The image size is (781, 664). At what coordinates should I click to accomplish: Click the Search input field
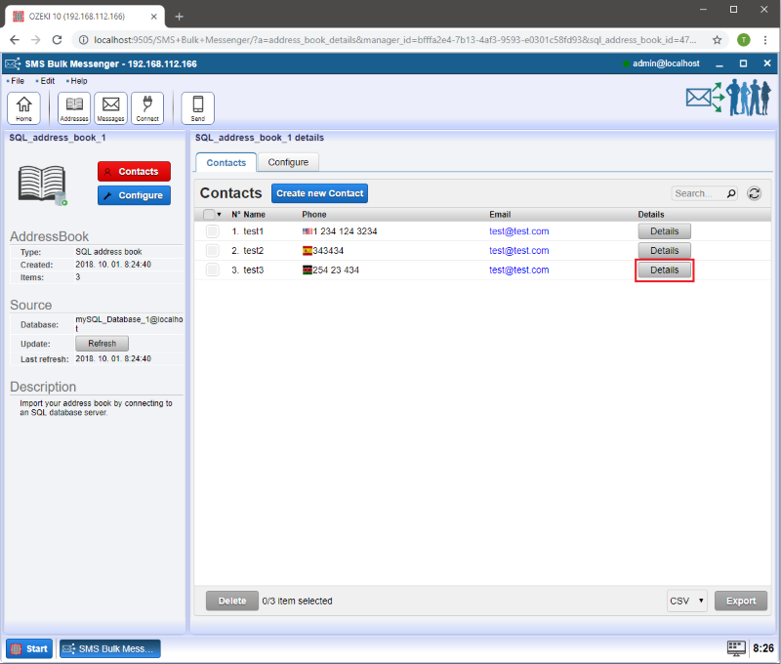697,193
